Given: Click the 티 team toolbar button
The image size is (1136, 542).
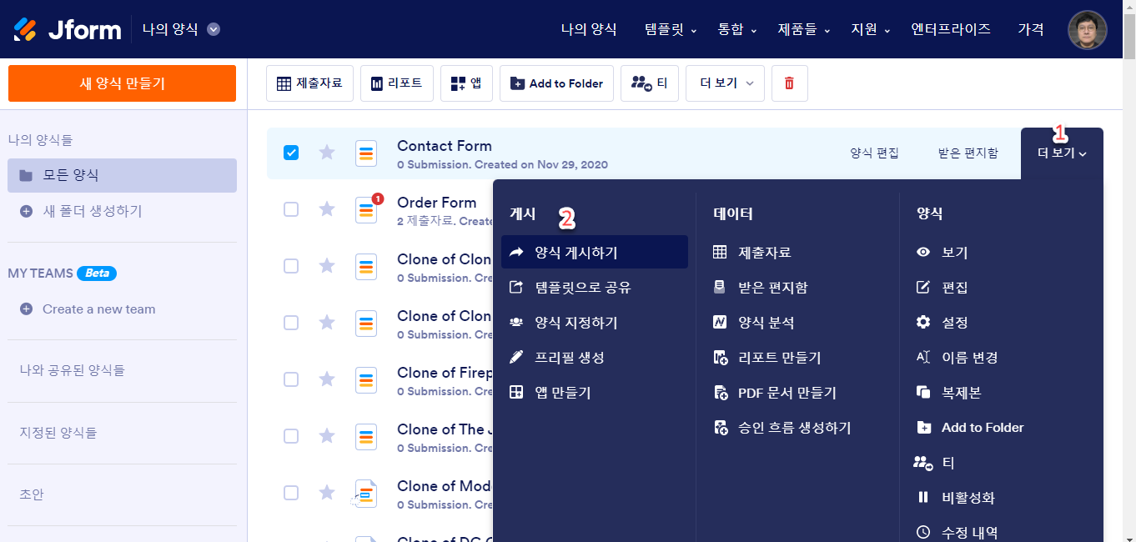Looking at the screenshot, I should tap(649, 83).
